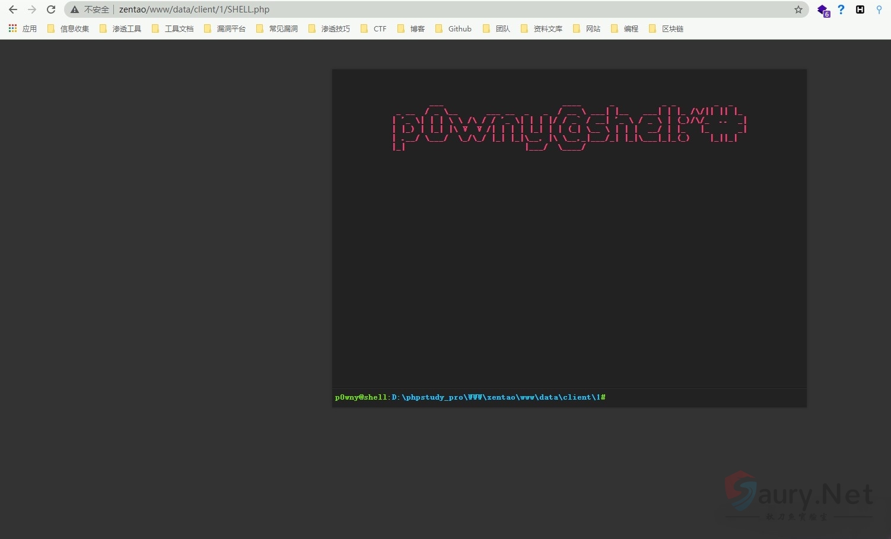Click the address bar URL text
This screenshot has height=539, width=891.
tap(194, 9)
